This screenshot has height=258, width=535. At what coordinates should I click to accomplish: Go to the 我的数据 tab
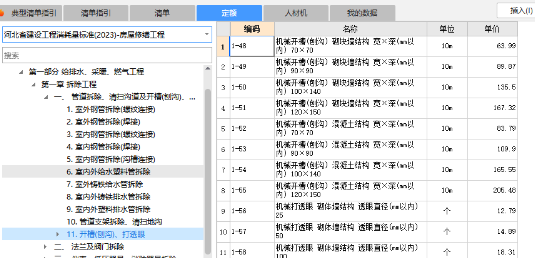pyautogui.click(x=362, y=13)
